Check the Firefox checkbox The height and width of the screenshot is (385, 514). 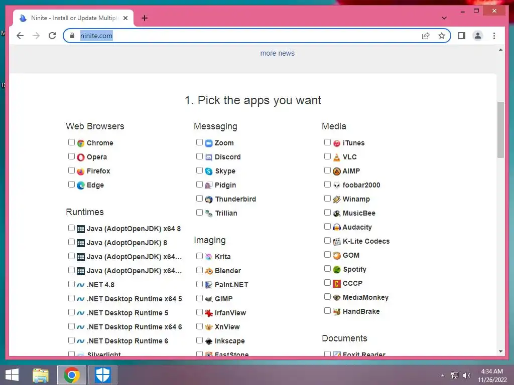coord(71,170)
